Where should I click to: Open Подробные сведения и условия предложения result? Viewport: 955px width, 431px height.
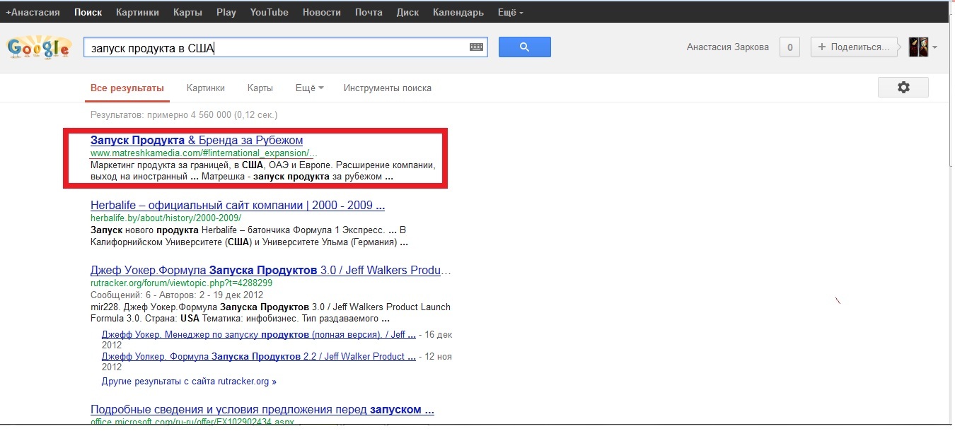pyautogui.click(x=262, y=409)
